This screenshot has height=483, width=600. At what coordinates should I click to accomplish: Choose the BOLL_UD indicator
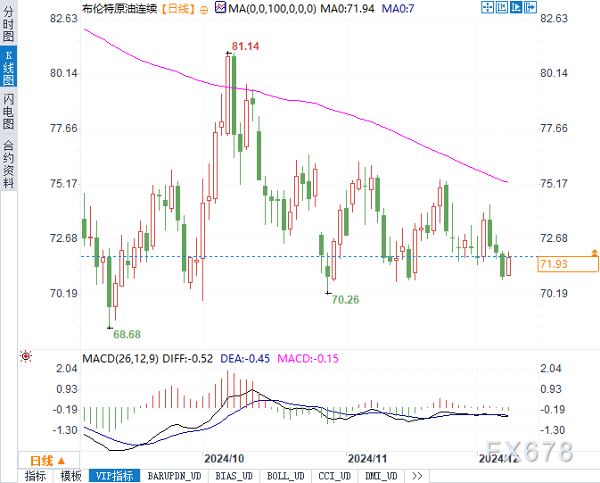point(285,476)
